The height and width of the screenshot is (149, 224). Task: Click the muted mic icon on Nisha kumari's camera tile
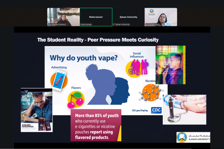click(146, 25)
